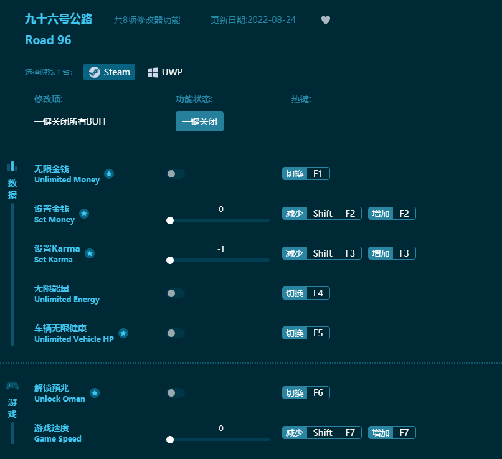The width and height of the screenshot is (502, 459).
Task: Click the star icon next to Unlock Omen
Action: coord(95,393)
